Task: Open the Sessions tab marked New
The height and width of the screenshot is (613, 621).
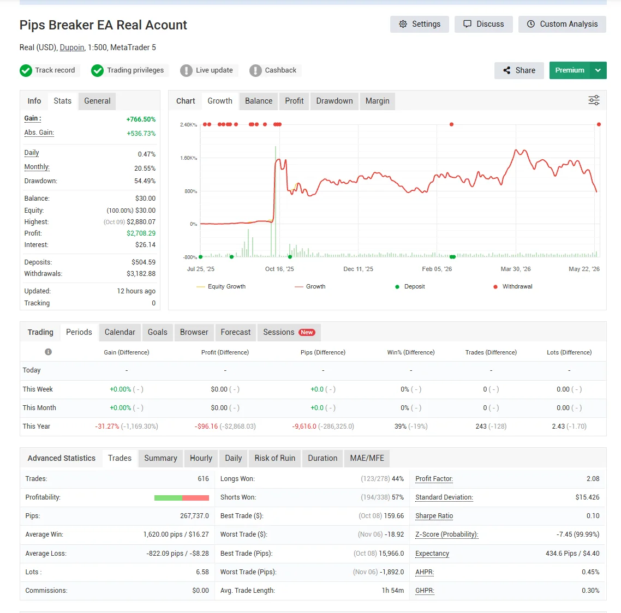Action: point(289,333)
